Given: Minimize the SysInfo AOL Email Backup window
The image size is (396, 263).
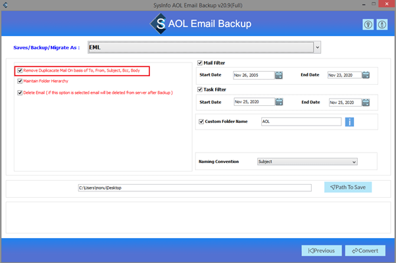Looking at the screenshot, I should click(x=364, y=5).
